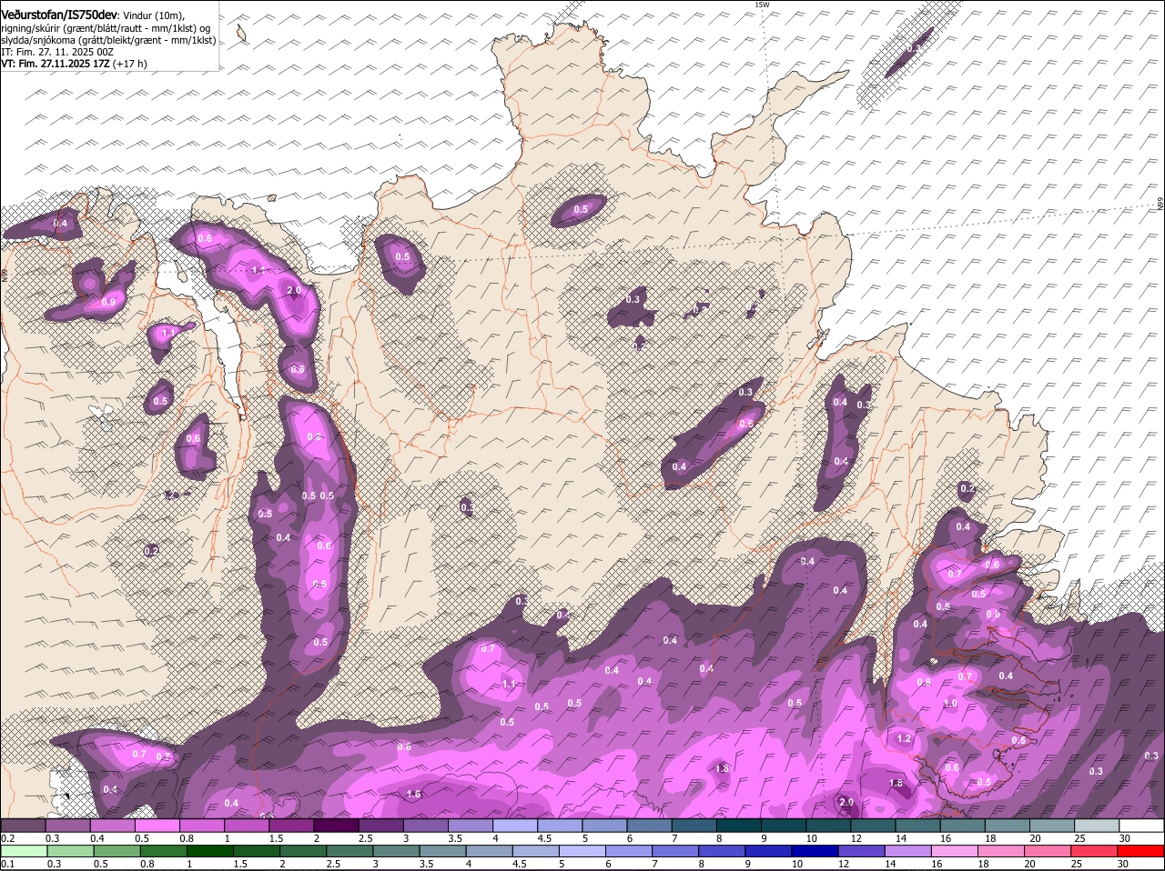The image size is (1165, 871).
Task: Select the green-scale swatch between 0.3 and 0.5
Action: (x=71, y=852)
